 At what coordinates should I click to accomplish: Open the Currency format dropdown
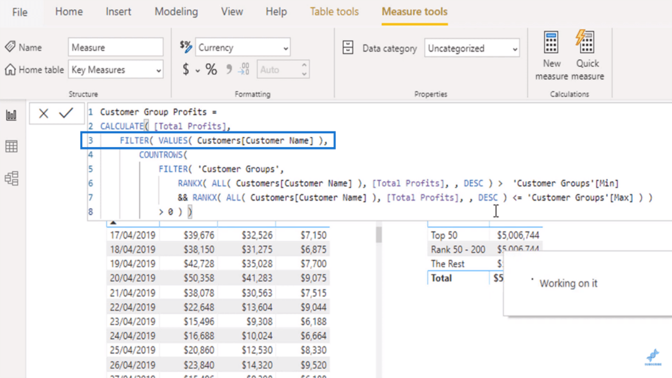[243, 47]
